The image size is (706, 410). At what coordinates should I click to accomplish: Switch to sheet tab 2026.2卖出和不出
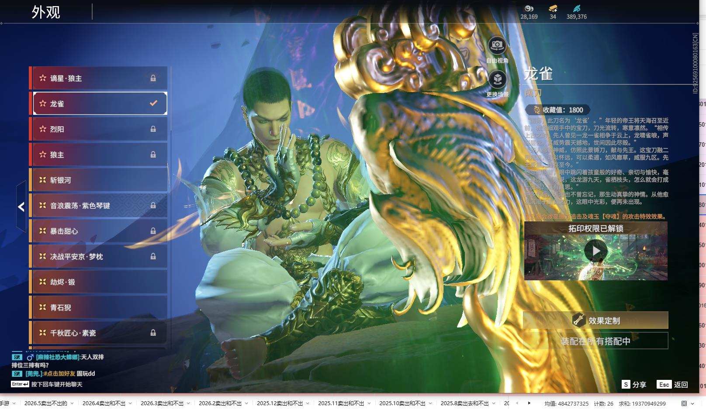(x=220, y=403)
